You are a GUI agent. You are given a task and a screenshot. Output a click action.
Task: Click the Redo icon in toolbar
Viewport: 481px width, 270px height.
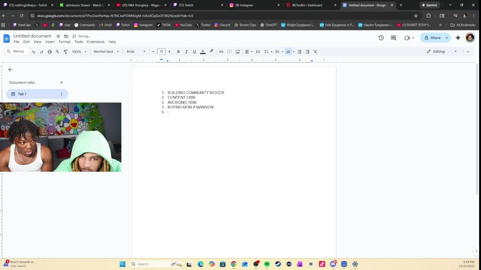click(41, 52)
